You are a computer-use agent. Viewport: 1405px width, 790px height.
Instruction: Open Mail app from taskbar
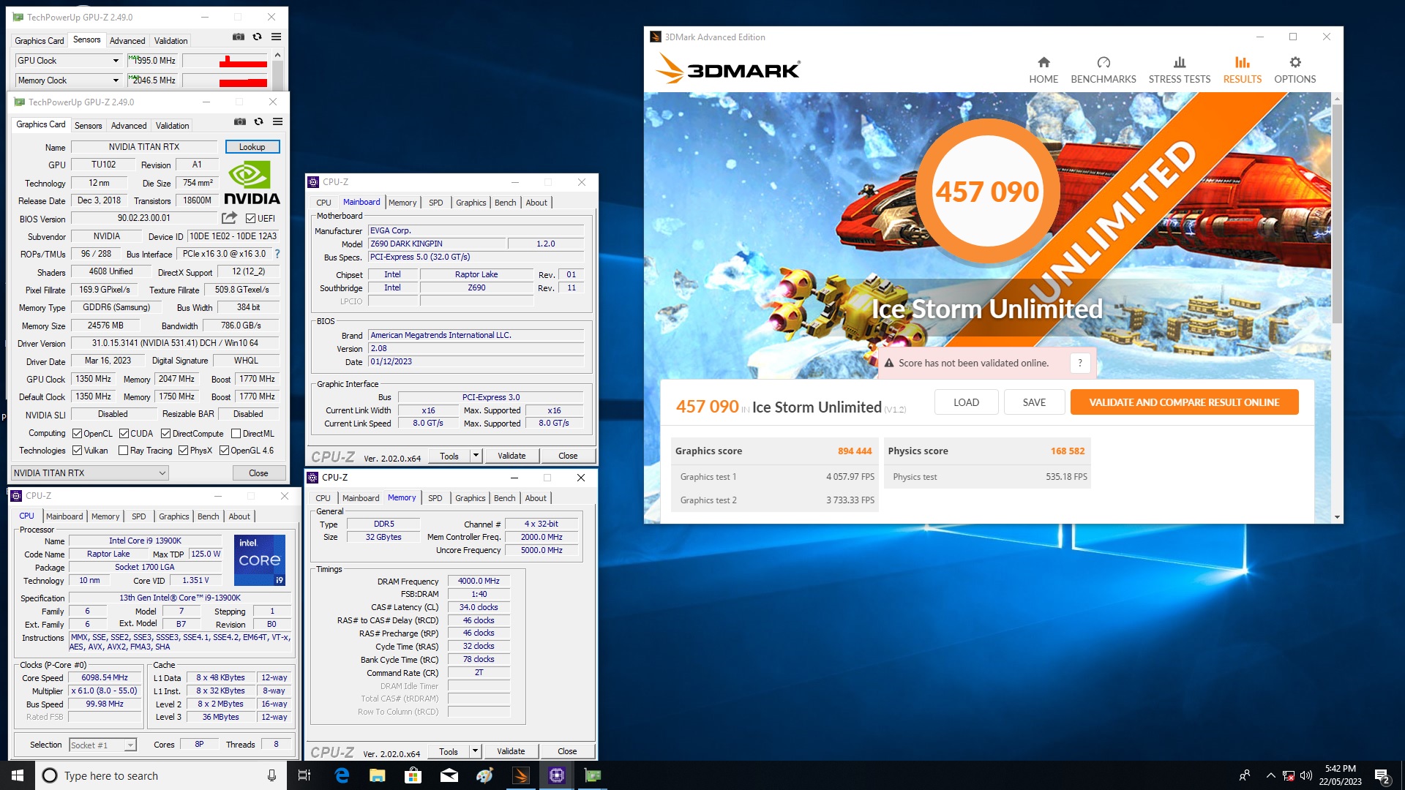[449, 775]
